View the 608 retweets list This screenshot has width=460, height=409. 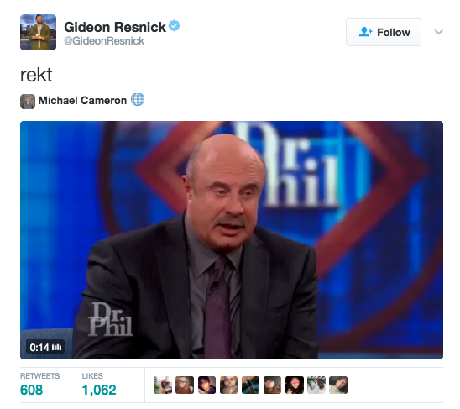[40, 385]
